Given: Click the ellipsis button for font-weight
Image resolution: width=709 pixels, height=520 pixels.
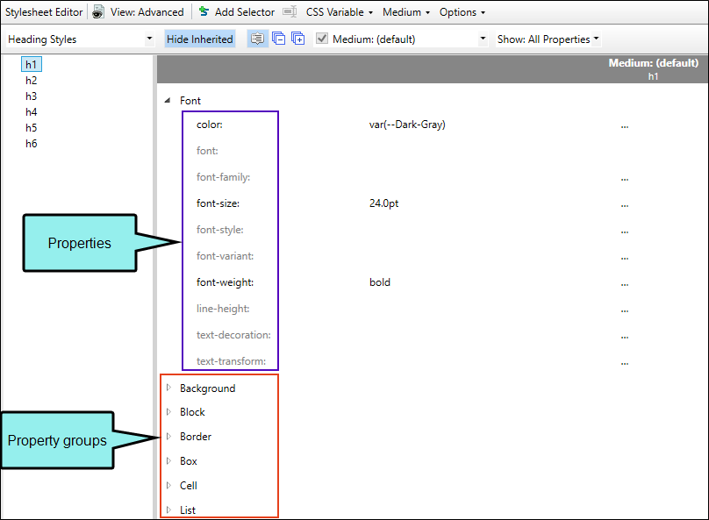Looking at the screenshot, I should [x=625, y=283].
